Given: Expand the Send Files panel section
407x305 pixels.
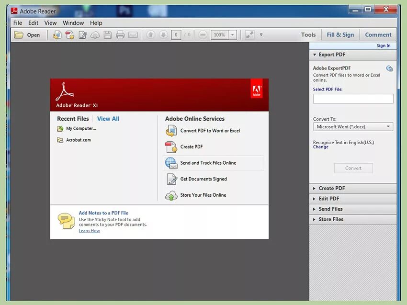Looking at the screenshot, I should click(314, 209).
